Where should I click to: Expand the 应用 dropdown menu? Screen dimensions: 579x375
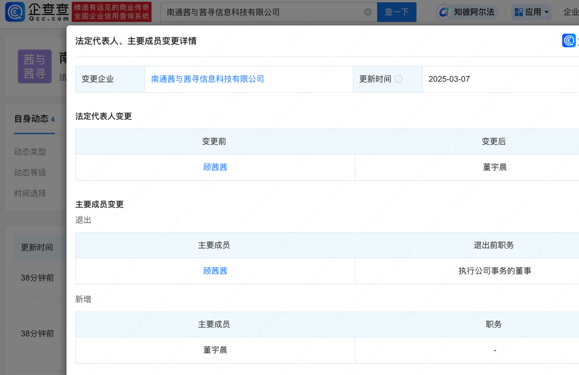532,12
